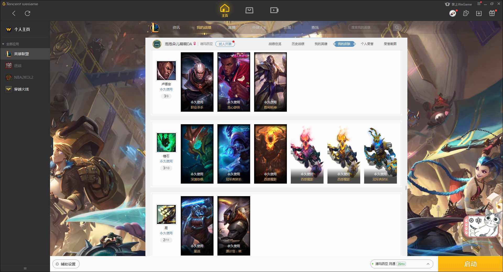Open the 历史战绩 sub-tab
The height and width of the screenshot is (272, 503).
[298, 44]
